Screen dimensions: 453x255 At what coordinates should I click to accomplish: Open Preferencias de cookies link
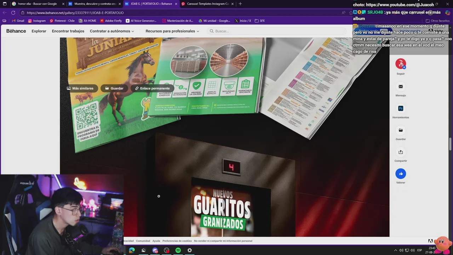177,241
